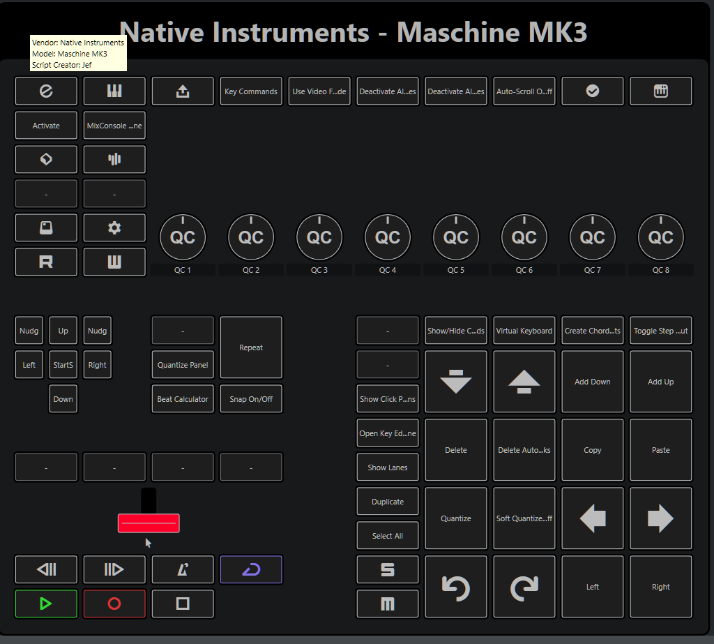Toggle the R read automation button
Screen dimensions: 714x644
[46, 262]
